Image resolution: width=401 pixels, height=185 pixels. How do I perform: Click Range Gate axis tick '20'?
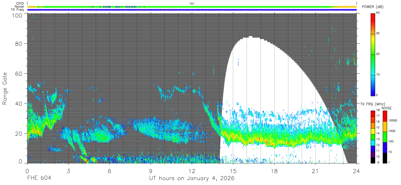(x=19, y=133)
